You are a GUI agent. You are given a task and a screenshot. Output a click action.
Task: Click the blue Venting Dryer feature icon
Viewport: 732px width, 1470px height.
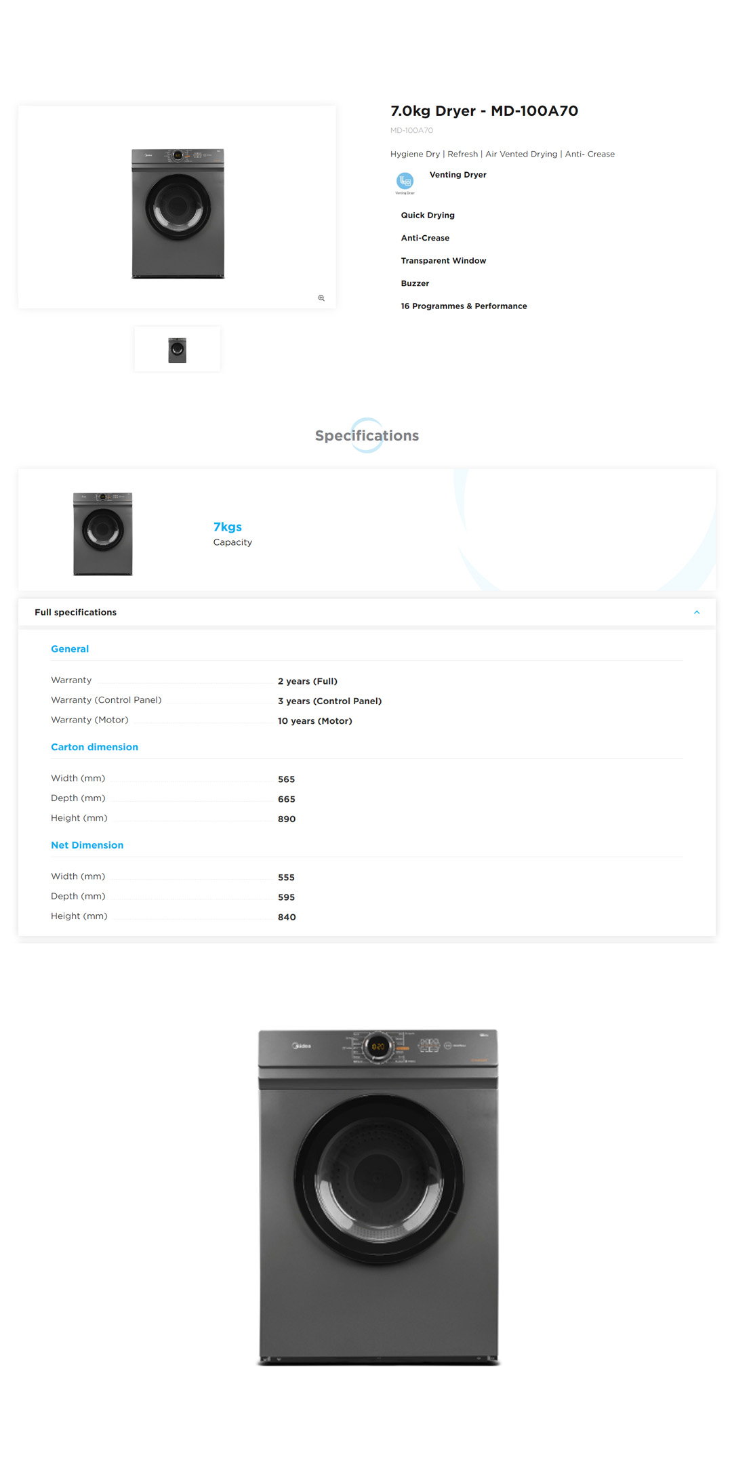405,181
